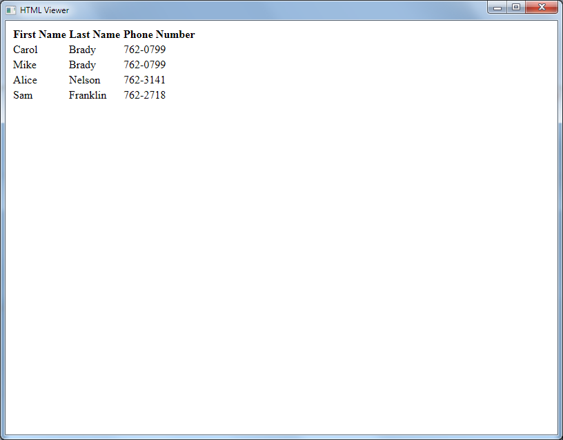Screen dimensions: 563x440
Task: Click the HTML Viewer app icon in title bar
Action: [x=11, y=10]
